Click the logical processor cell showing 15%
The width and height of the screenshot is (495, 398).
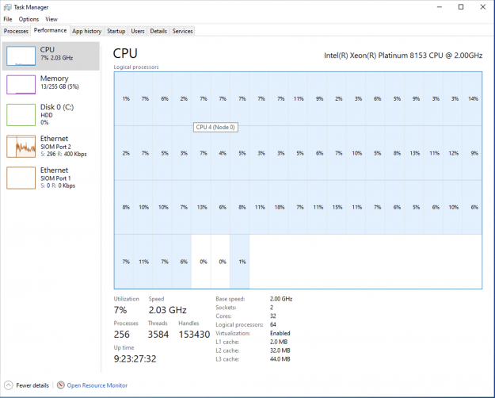337,208
